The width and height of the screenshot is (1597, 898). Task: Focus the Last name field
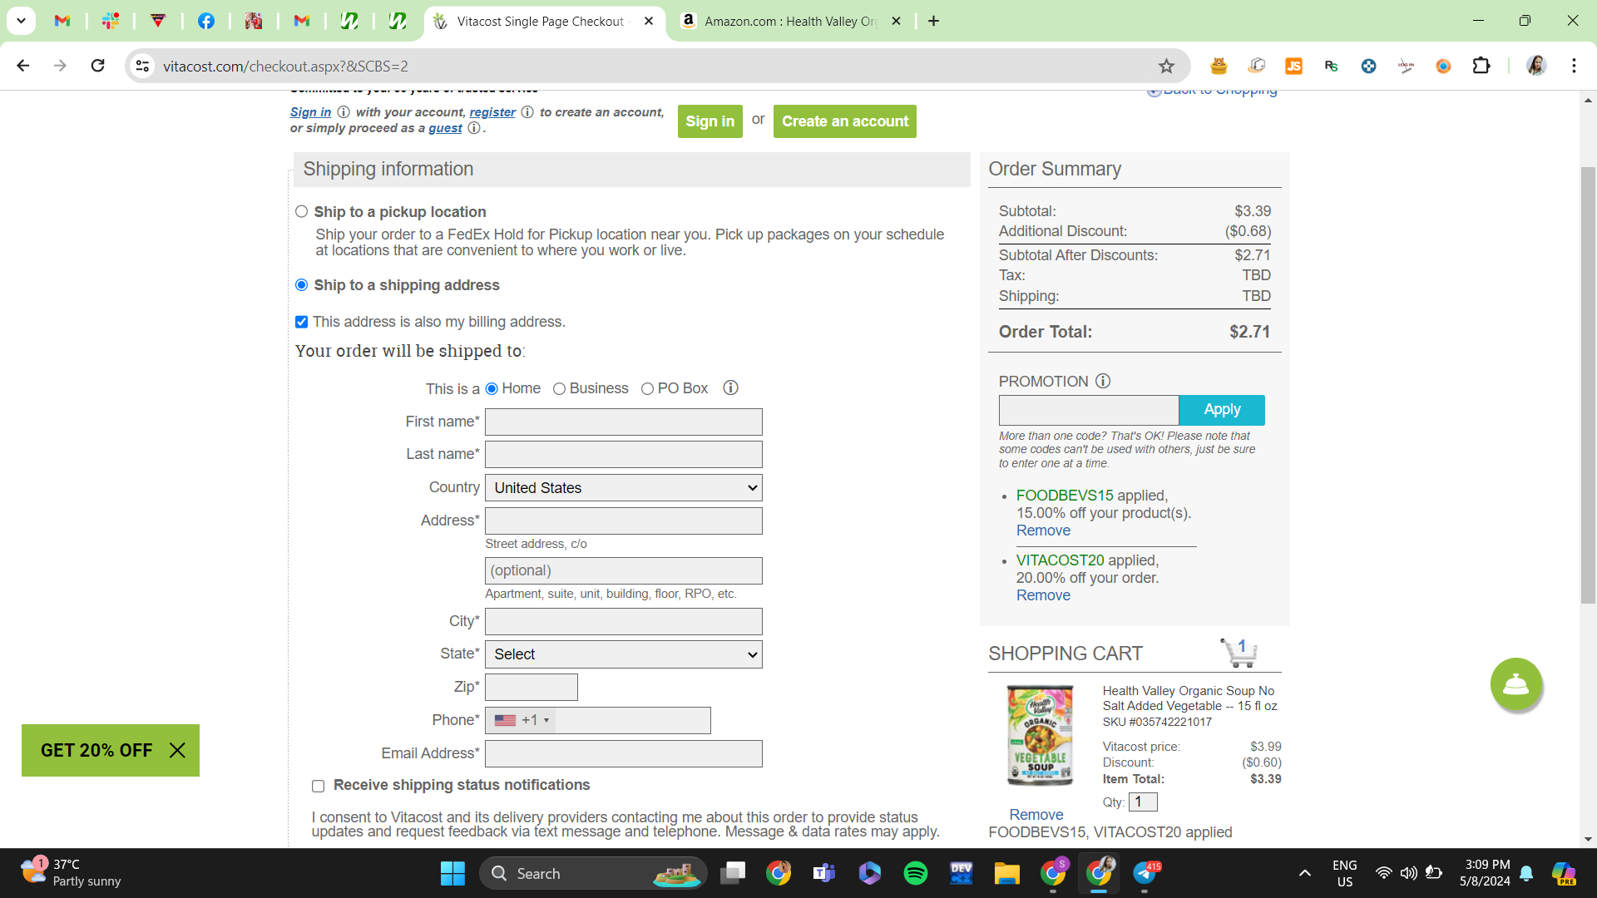coord(624,454)
